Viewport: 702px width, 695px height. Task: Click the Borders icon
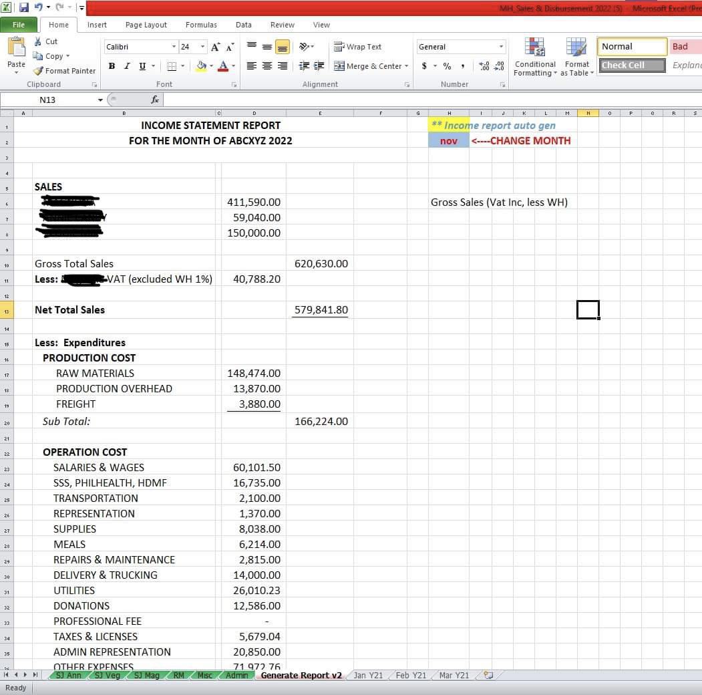pyautogui.click(x=172, y=66)
